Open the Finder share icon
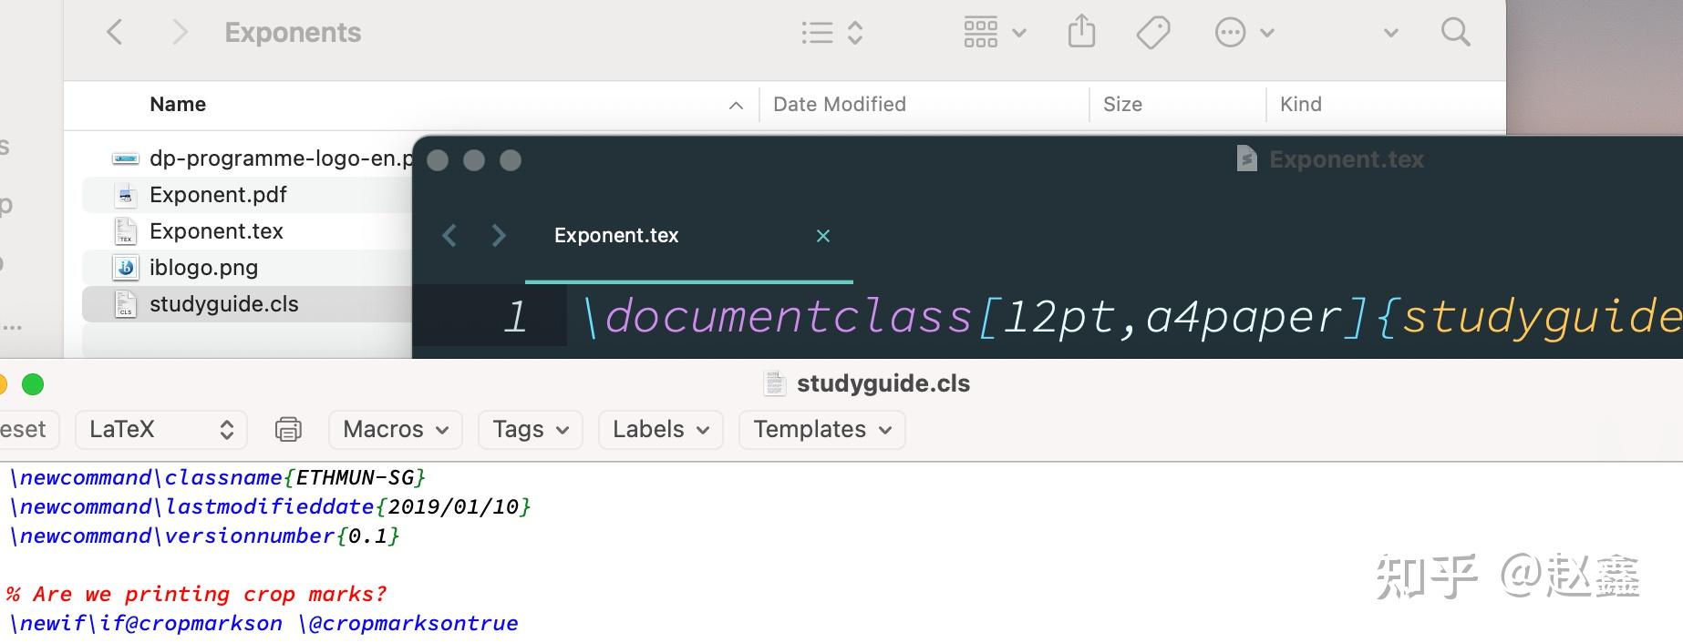1683x643 pixels. [1081, 32]
